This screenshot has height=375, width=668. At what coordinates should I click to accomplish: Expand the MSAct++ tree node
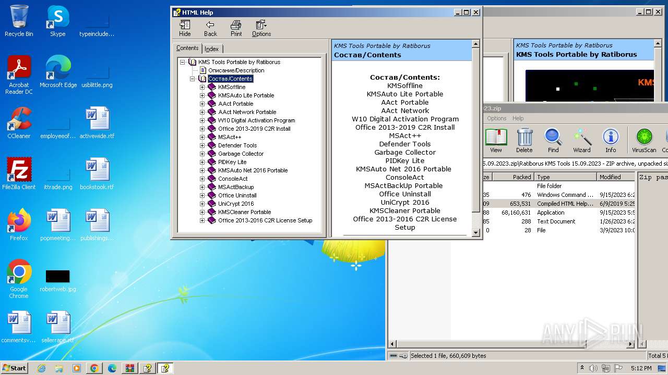click(x=202, y=137)
